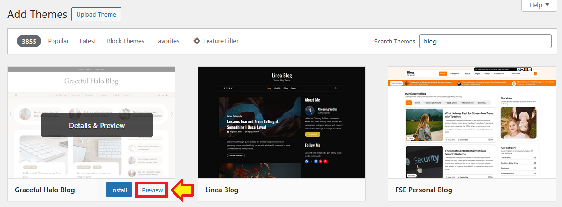Click the Search Themes label

(394, 41)
